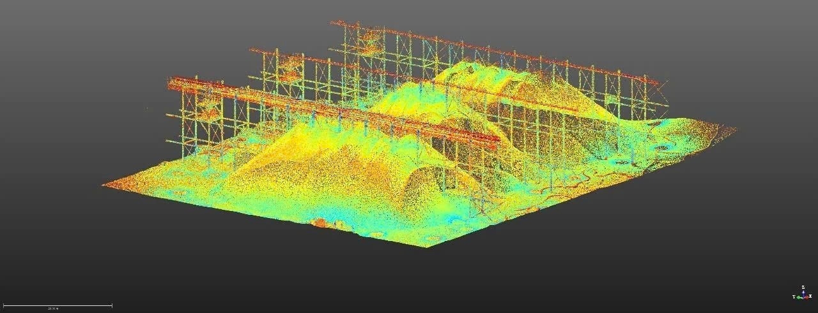Click the far right corner of the ground surface
The height and width of the screenshot is (313, 818).
pos(734,129)
